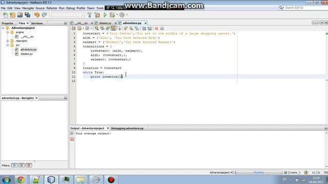The image size is (328, 184).
Task: Undo the last edit with the Undo icon
Action: (x=37, y=15)
